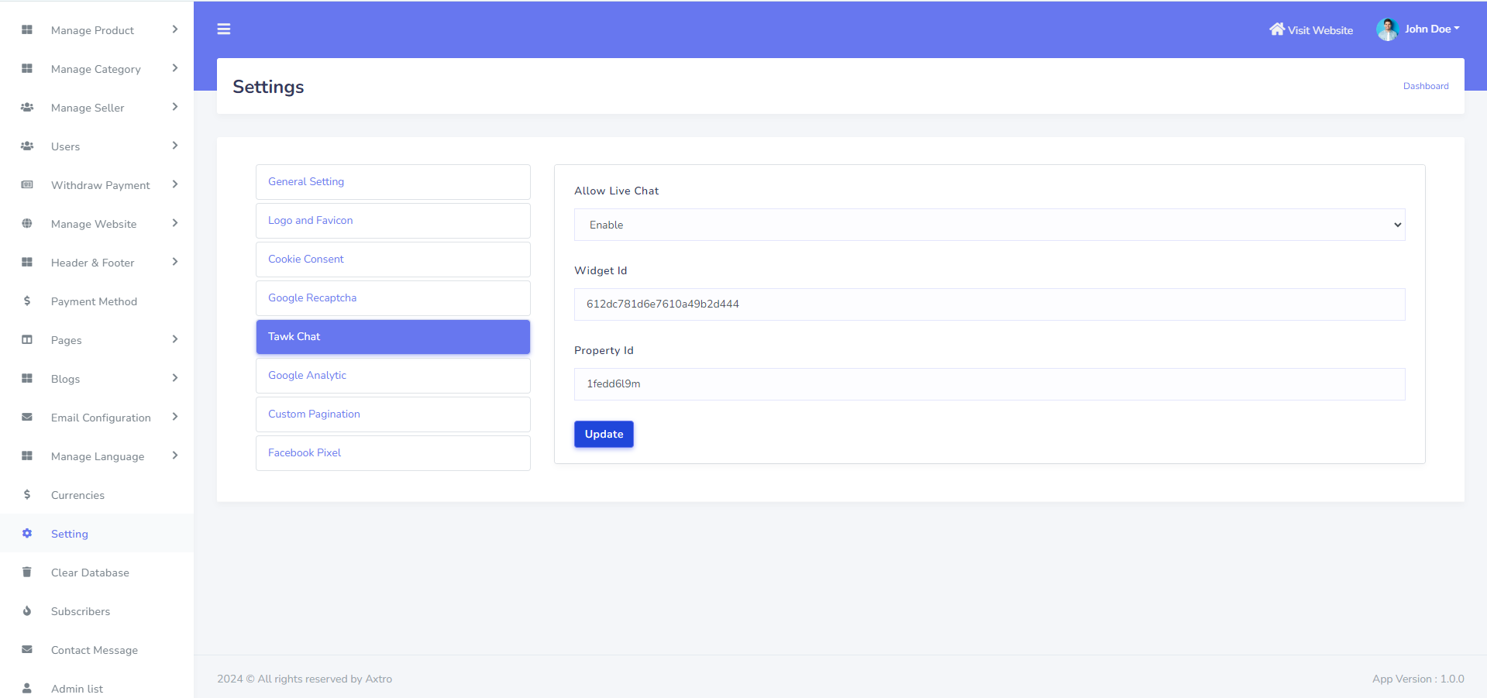Click the envelope icon for Contact Message
1487x698 pixels.
[x=27, y=650]
